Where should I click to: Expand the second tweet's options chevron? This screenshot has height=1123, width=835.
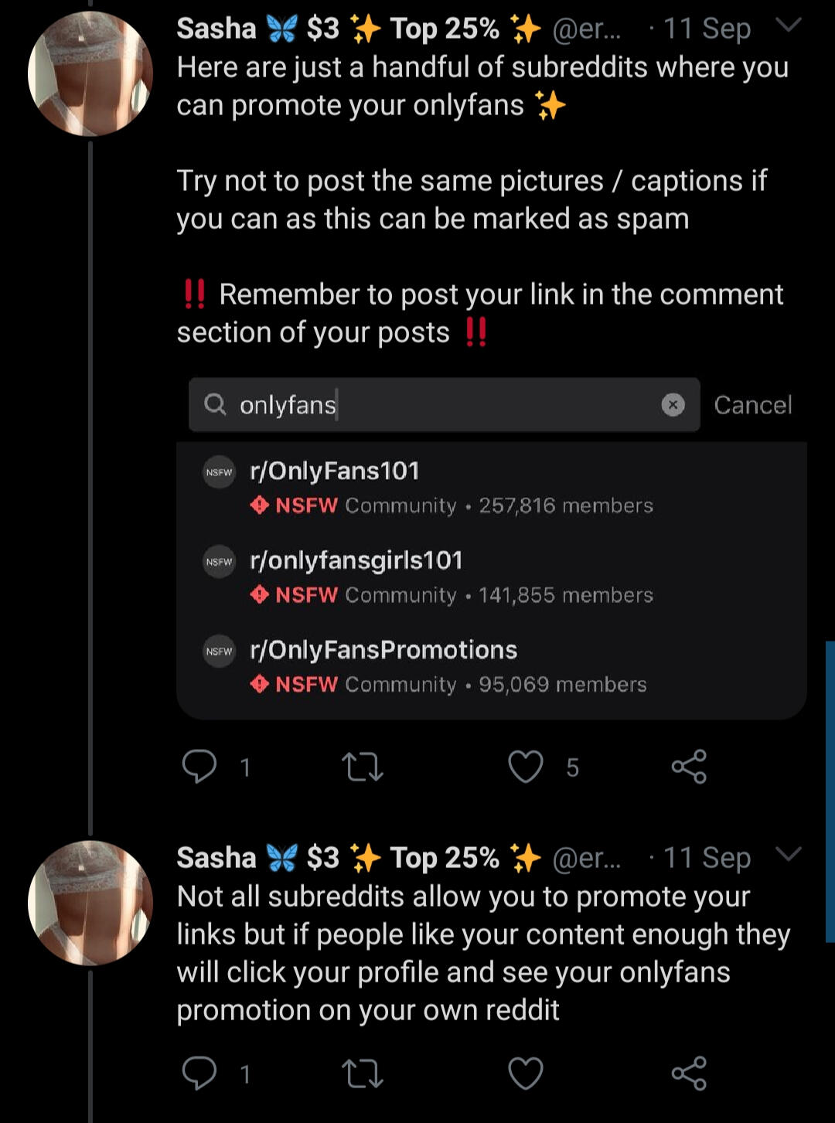[788, 855]
